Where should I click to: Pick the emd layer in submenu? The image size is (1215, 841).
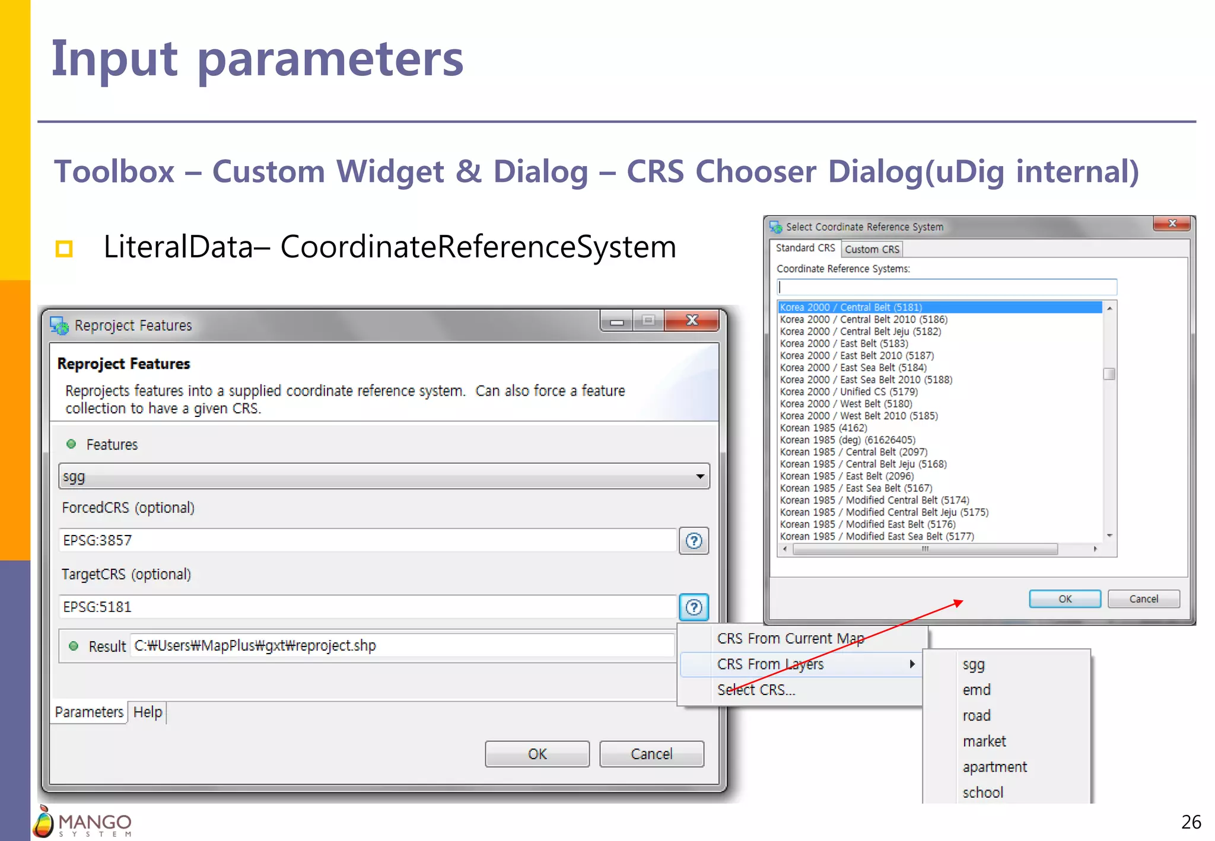click(977, 690)
